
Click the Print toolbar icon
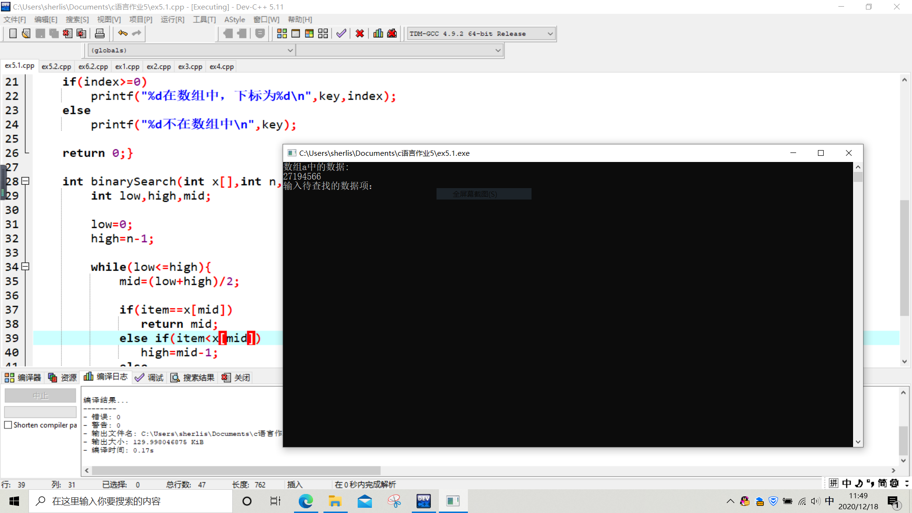coord(100,34)
